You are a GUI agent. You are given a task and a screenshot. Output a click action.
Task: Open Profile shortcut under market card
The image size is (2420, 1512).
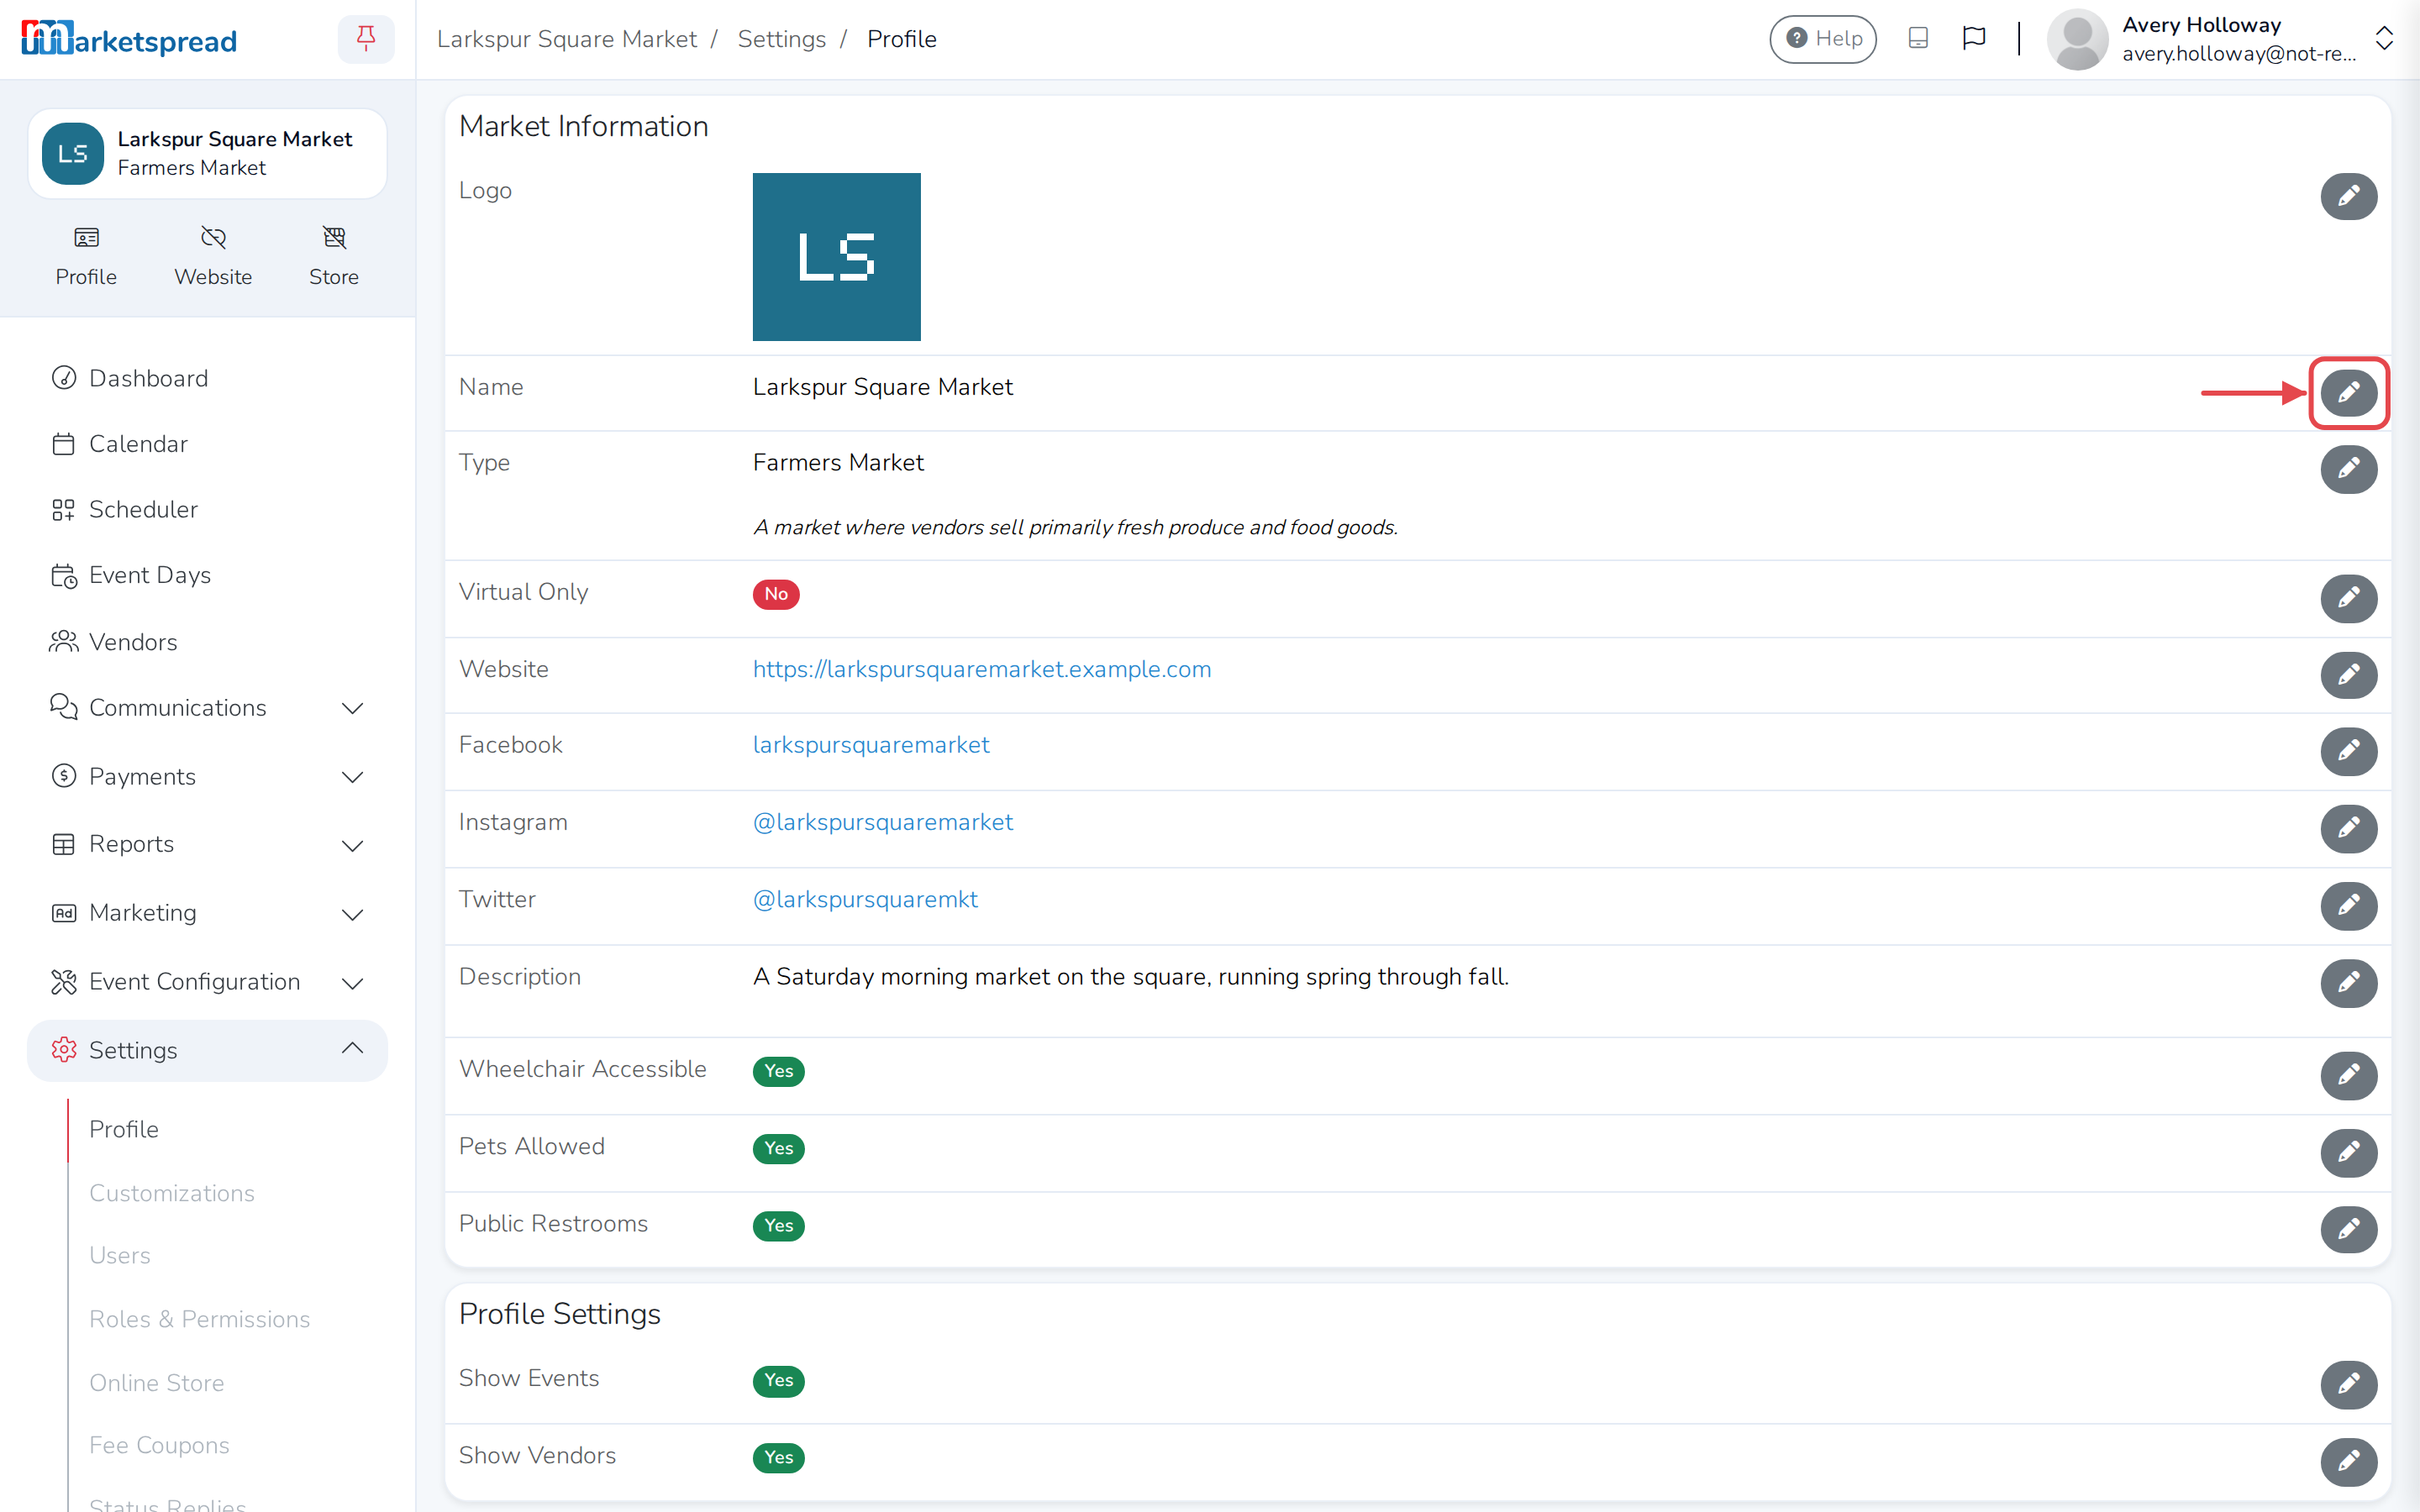tap(86, 256)
